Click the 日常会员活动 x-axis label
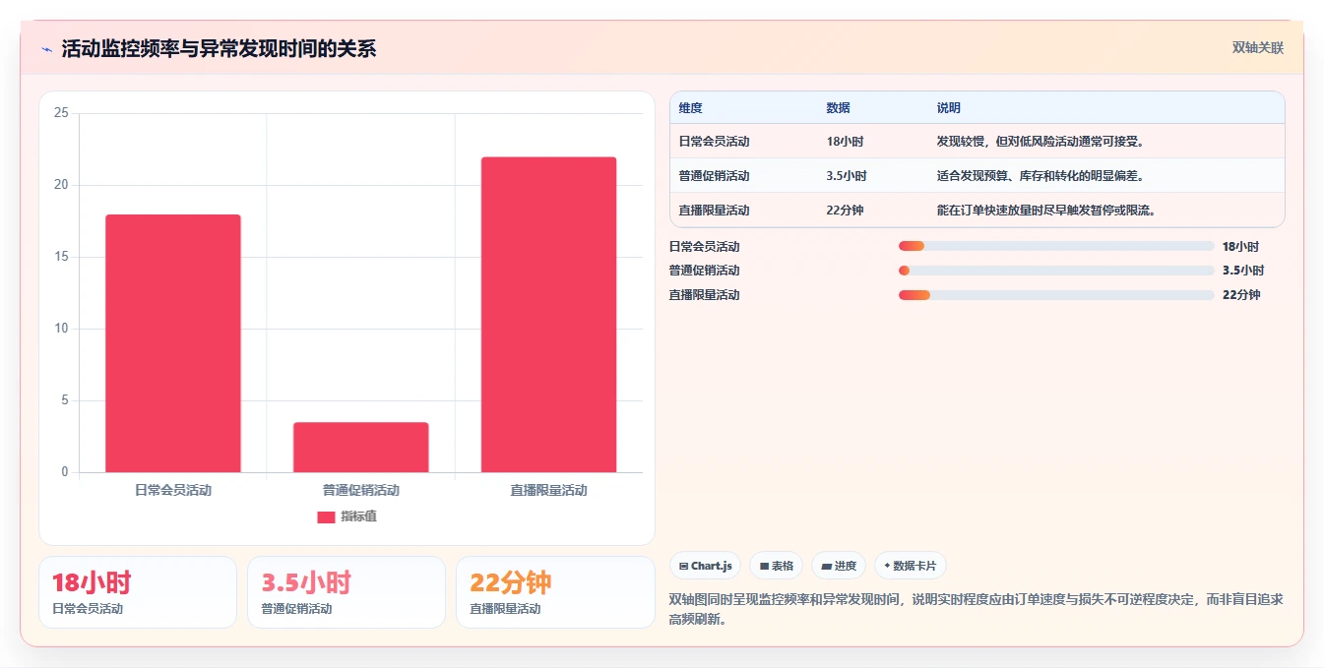Image resolution: width=1324 pixels, height=668 pixels. [x=173, y=490]
